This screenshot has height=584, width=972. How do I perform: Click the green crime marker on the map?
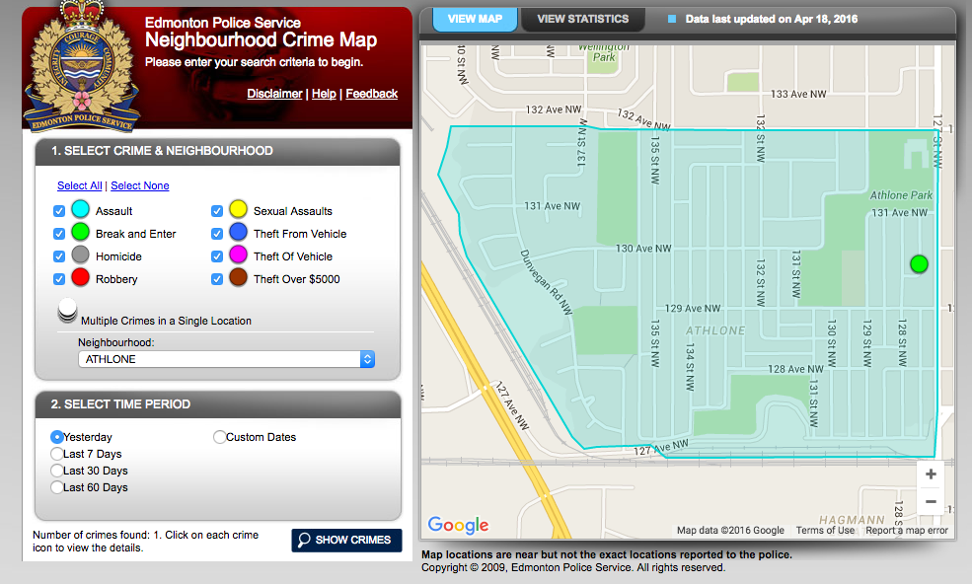coord(918,263)
